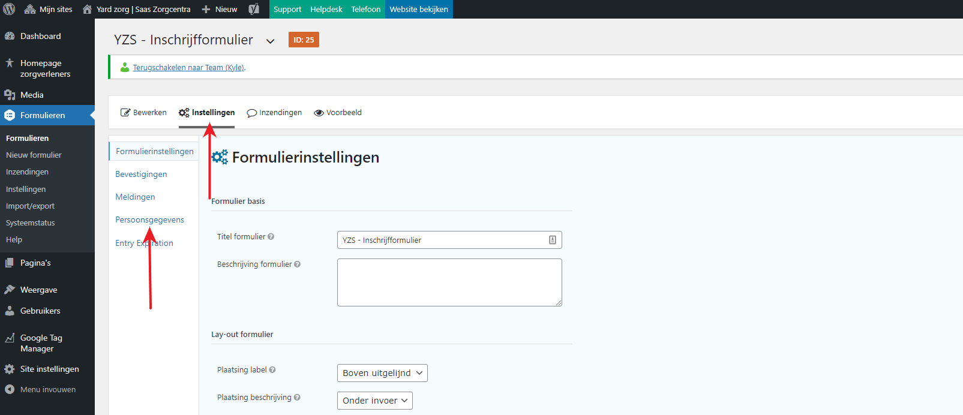The image size is (963, 415).
Task: Open the Boven uitgelijnd label placement dropdown
Action: tap(382, 373)
